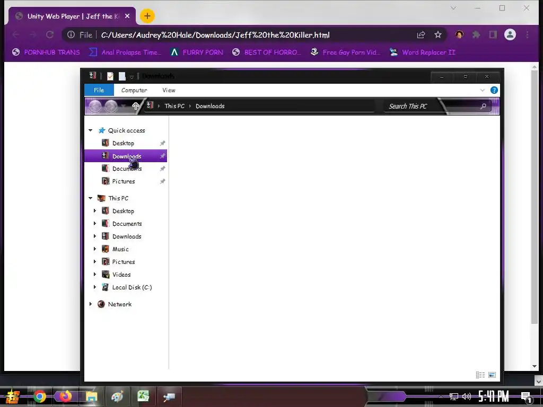The height and width of the screenshot is (407, 543).
Task: Open the Chrome profile avatar
Action: (510, 34)
